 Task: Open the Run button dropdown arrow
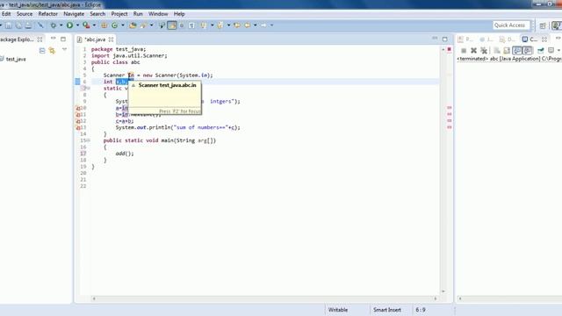tap(77, 25)
